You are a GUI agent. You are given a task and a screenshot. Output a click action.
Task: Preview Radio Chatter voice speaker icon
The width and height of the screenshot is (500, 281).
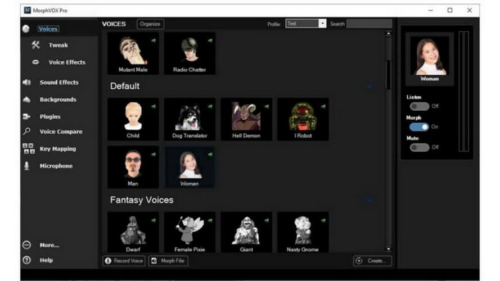point(210,40)
